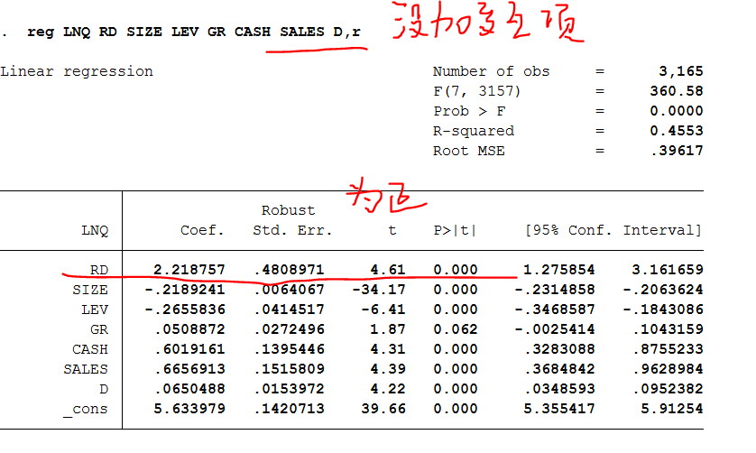Select the LEV coefficient -.2655836
756x453 pixels.
tap(185, 310)
